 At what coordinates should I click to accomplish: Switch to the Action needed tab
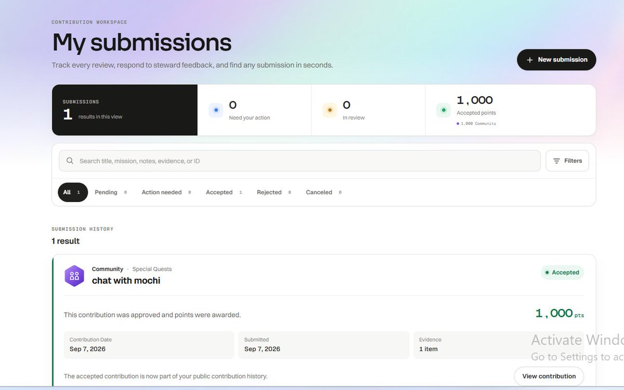click(x=166, y=192)
